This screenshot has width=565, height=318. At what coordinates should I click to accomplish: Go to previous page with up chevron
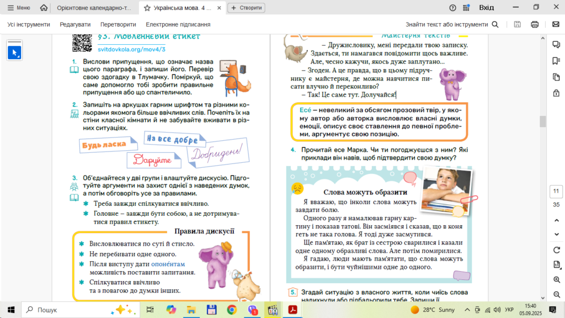(557, 220)
